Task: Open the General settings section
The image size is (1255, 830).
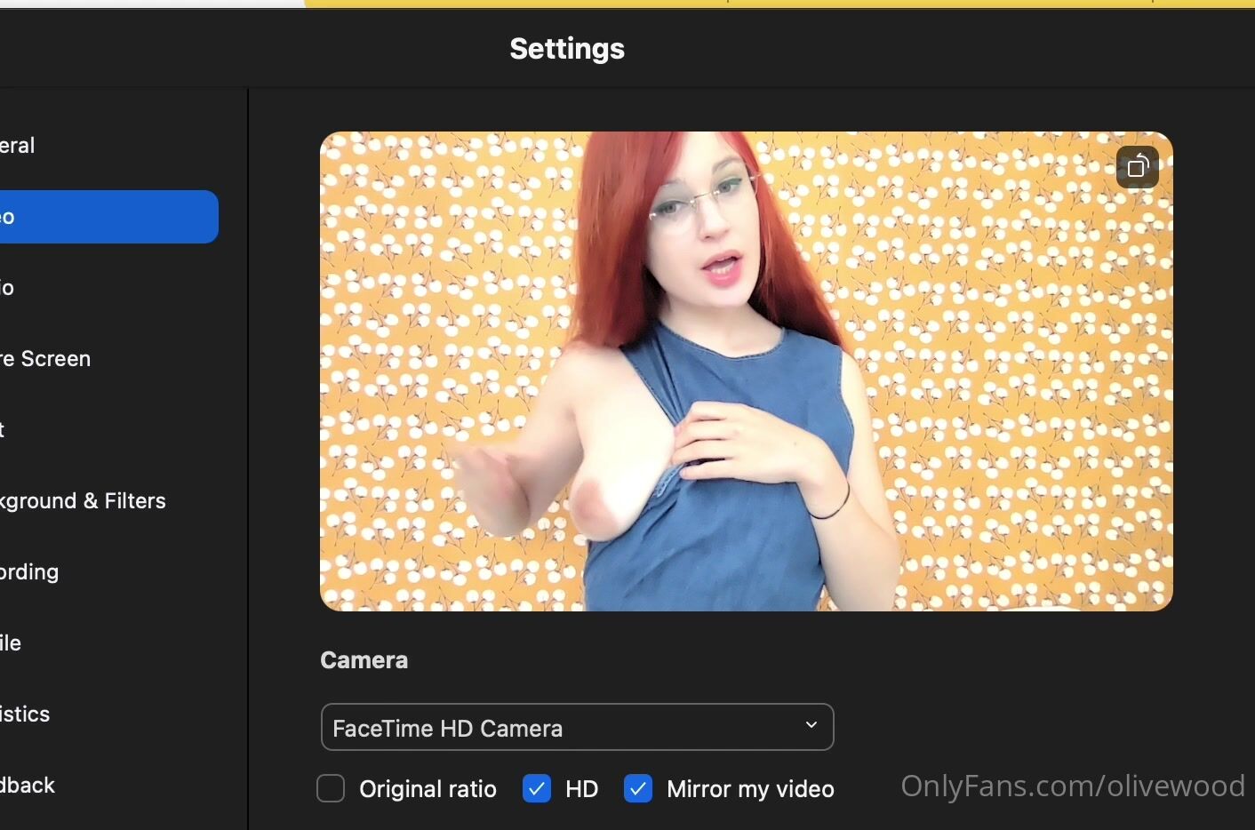Action: (x=18, y=146)
